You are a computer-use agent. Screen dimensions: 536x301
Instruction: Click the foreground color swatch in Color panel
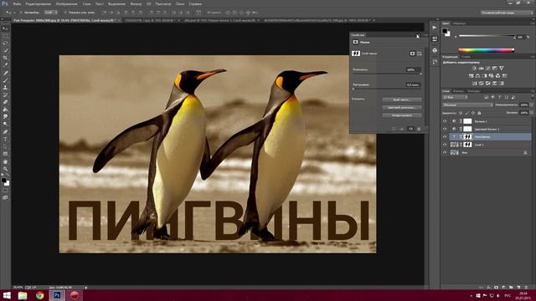[x=445, y=32]
